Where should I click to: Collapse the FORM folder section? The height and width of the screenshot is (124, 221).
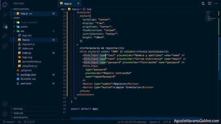click(x=34, y=18)
